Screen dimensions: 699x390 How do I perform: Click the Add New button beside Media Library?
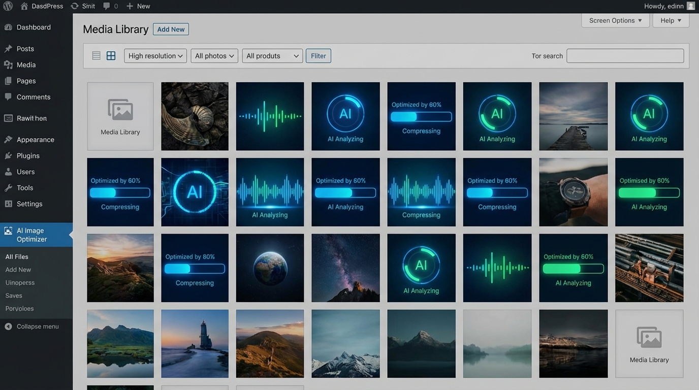pyautogui.click(x=170, y=29)
